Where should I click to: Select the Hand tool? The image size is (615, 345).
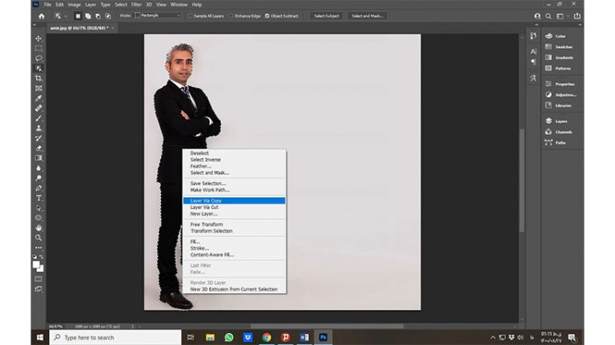tap(38, 228)
